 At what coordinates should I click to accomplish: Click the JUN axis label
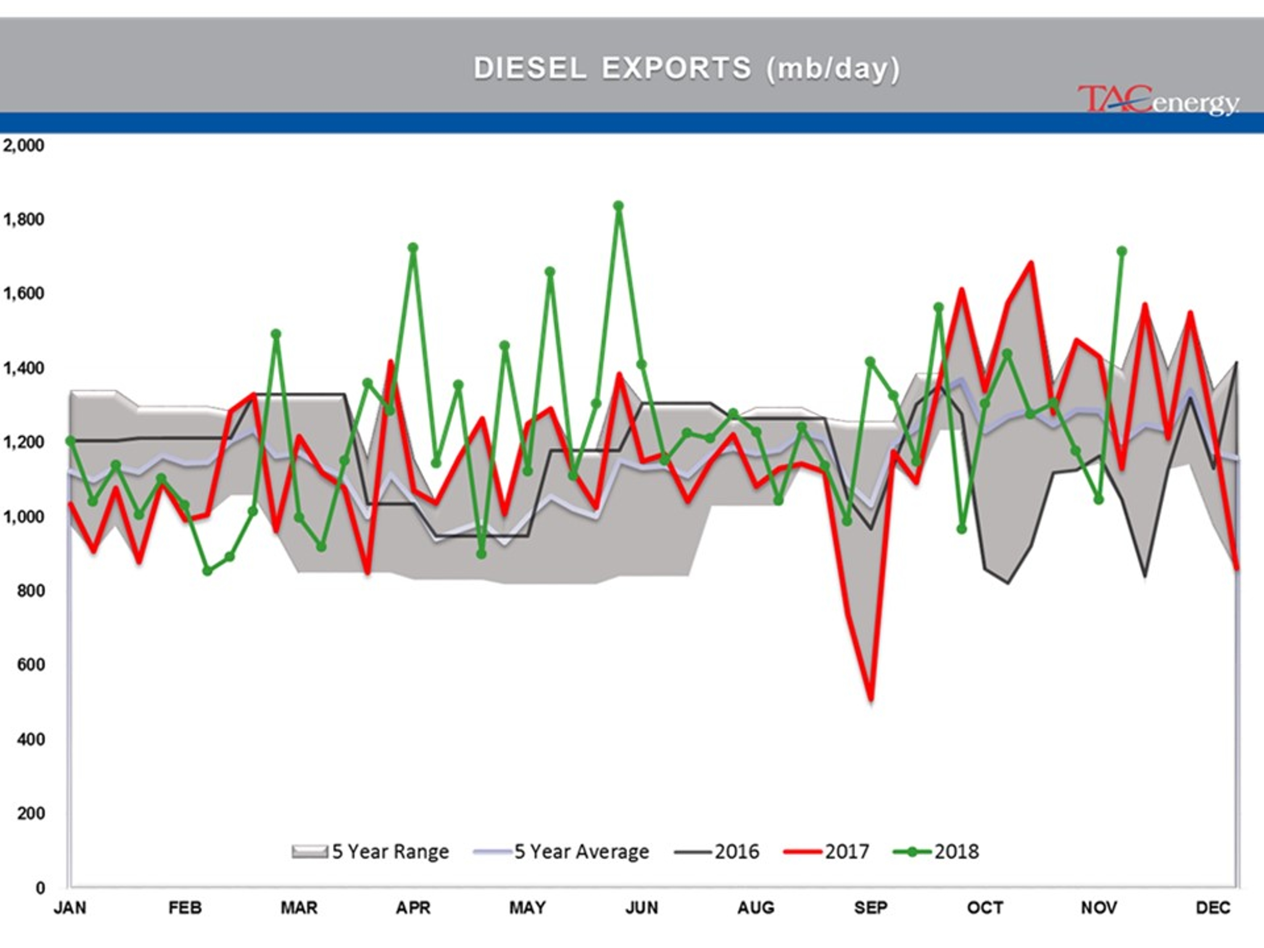click(x=642, y=908)
